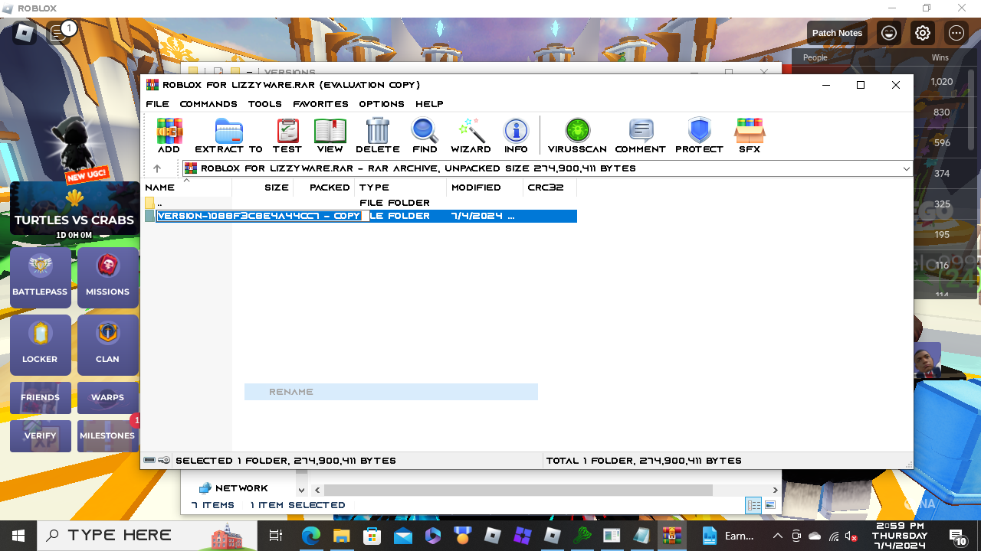
Task: Open Microsoft Store from the taskbar
Action: click(372, 536)
